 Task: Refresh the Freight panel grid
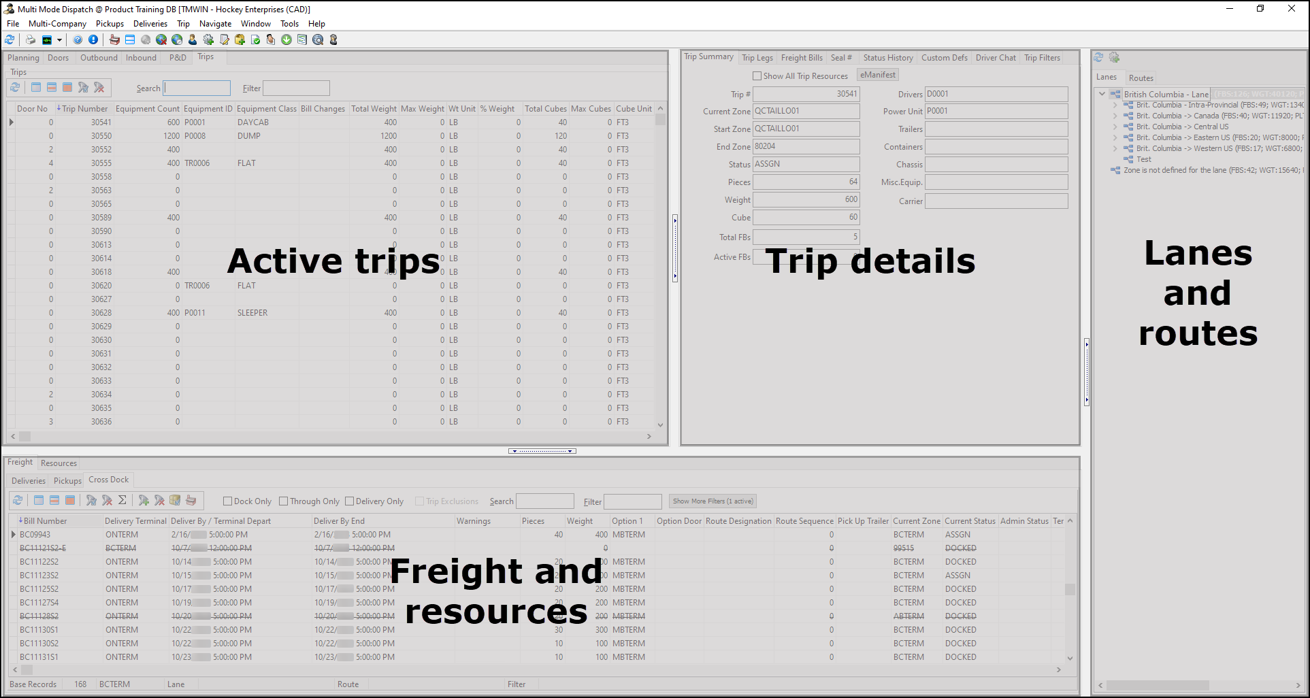pos(18,501)
